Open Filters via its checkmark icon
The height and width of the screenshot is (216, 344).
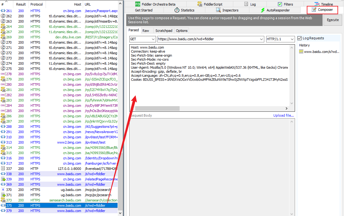click(280, 4)
